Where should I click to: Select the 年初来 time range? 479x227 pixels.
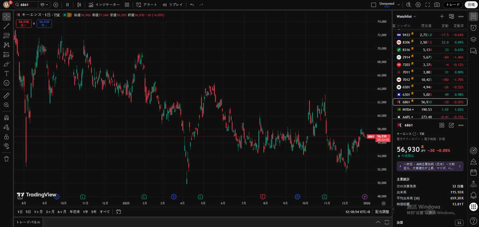(75, 212)
